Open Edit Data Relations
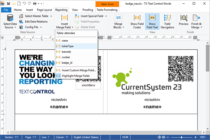The width and height of the screenshot is (210, 140). [x=33, y=22]
